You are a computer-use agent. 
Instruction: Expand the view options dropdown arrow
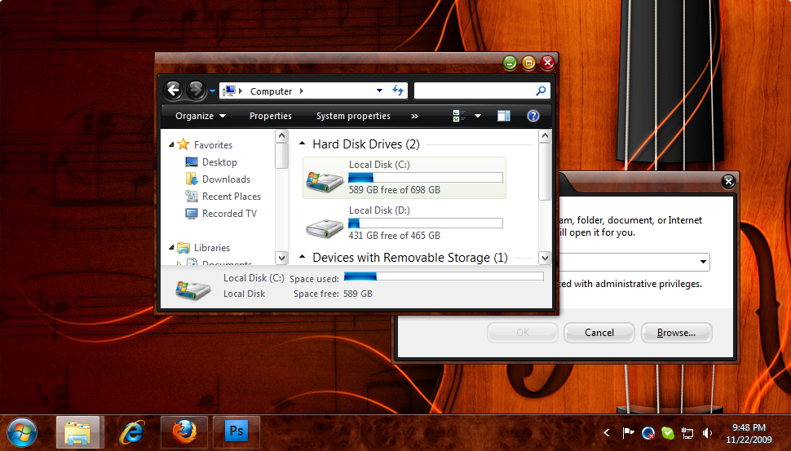[478, 116]
